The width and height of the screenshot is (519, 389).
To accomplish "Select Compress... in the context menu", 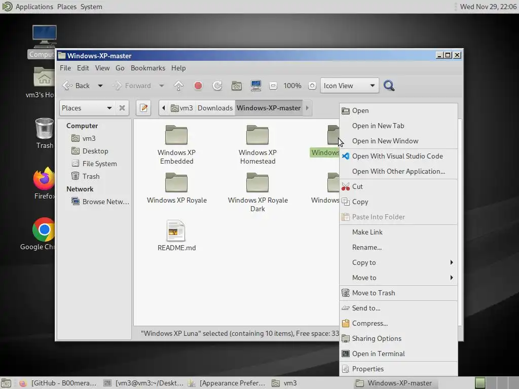I will click(398, 324).
